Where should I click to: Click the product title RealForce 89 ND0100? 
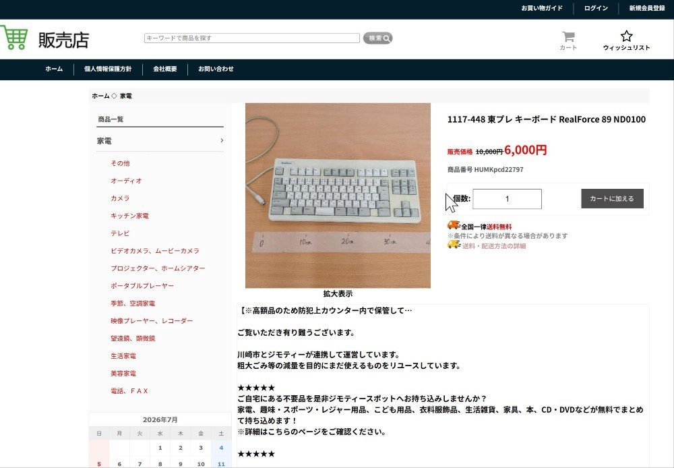[x=547, y=119]
